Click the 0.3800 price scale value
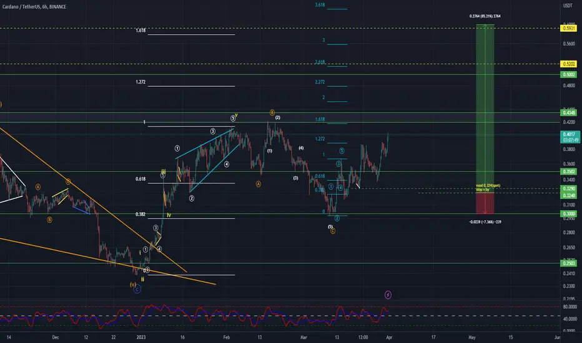Viewport: 582px width, 343px height. 569,150
